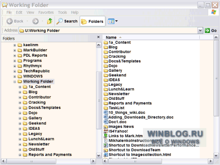The height and width of the screenshot is (165, 220).
Task: Click the TaskList folder icon in file list
Action: click(x=106, y=108)
